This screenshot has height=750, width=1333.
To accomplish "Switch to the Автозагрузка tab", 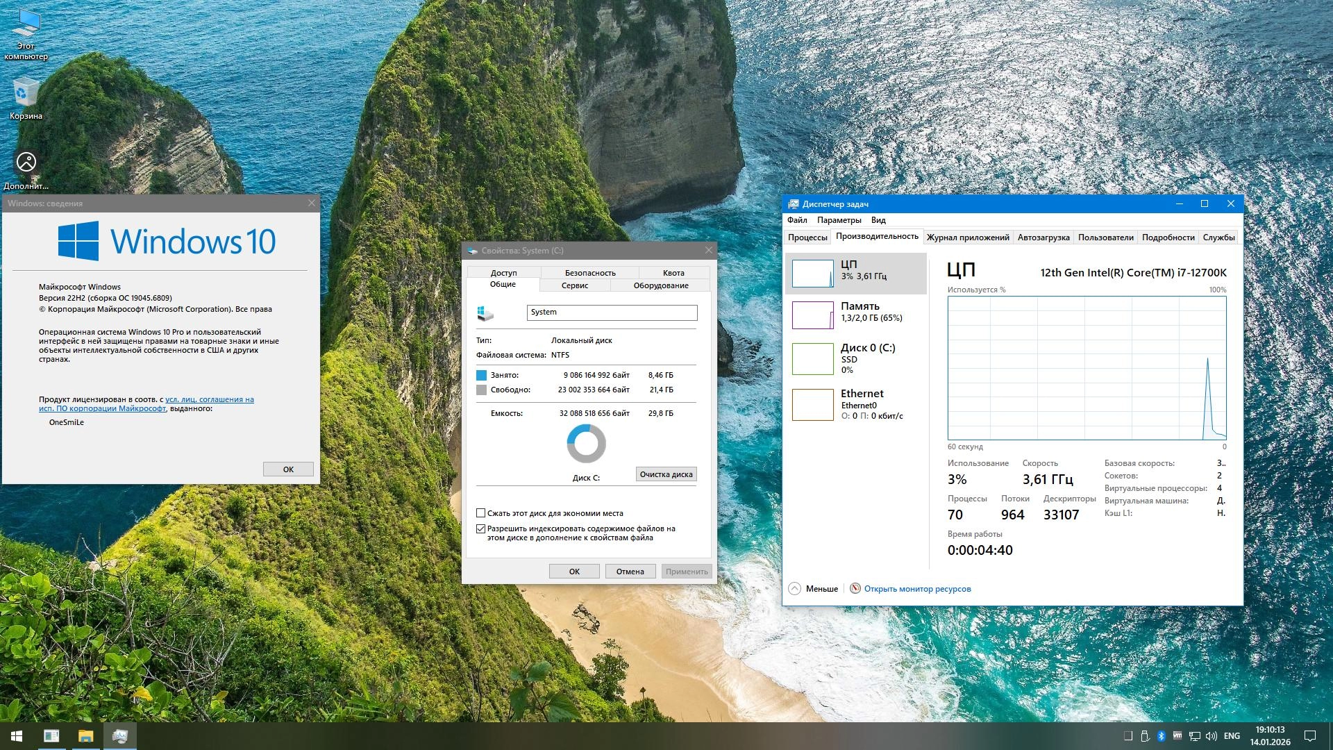I will click(1043, 237).
